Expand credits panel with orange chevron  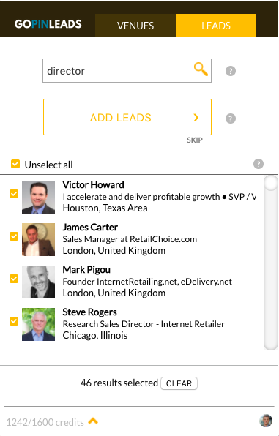point(93,421)
